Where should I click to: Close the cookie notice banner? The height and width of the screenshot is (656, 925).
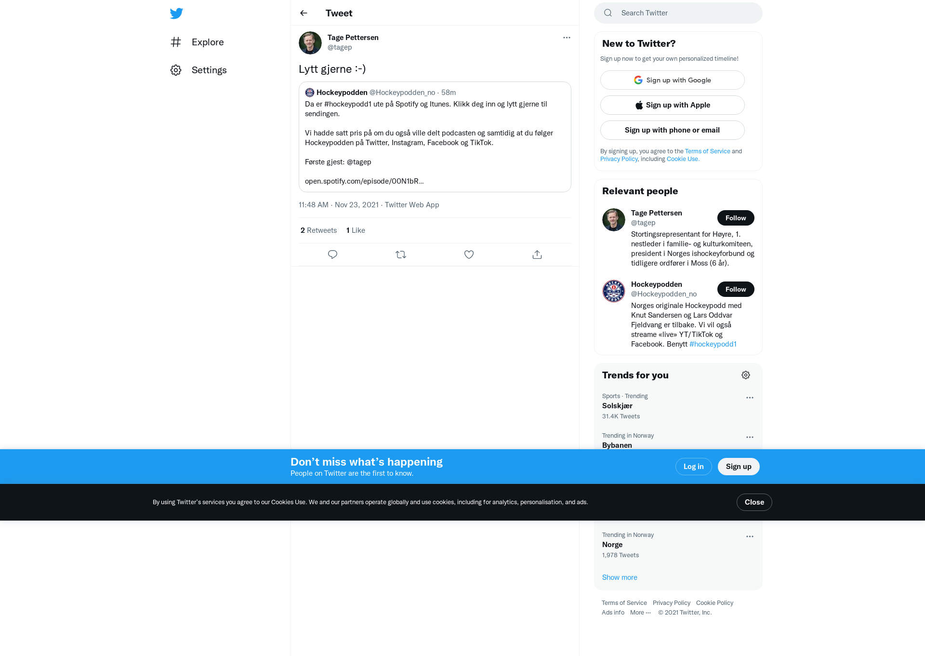click(x=754, y=502)
